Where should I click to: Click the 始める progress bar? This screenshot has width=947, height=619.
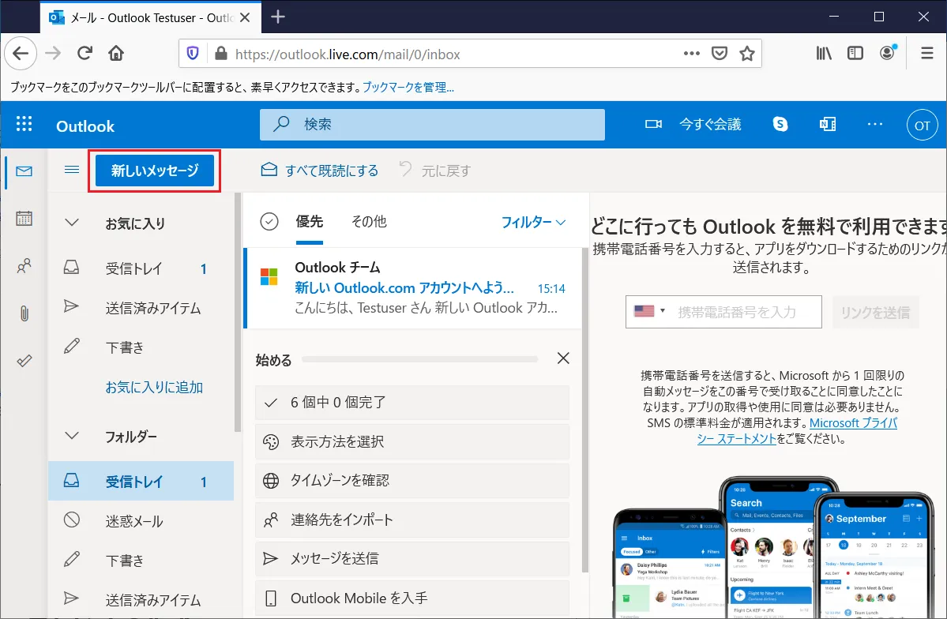419,359
